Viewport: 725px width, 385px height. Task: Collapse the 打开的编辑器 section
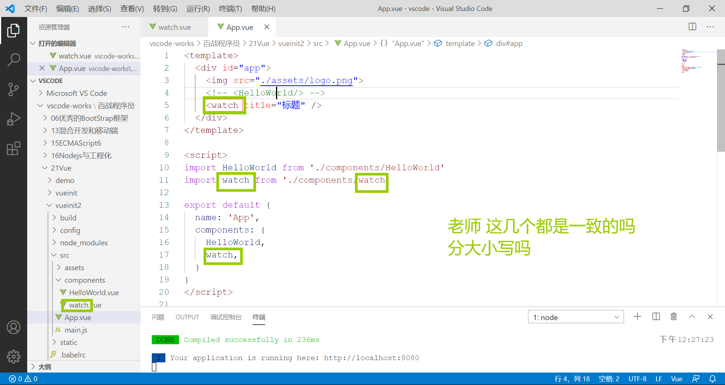click(57, 43)
